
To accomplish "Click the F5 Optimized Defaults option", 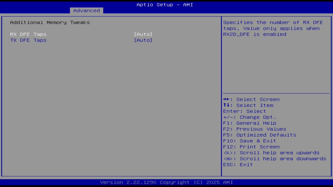I will (259, 135).
